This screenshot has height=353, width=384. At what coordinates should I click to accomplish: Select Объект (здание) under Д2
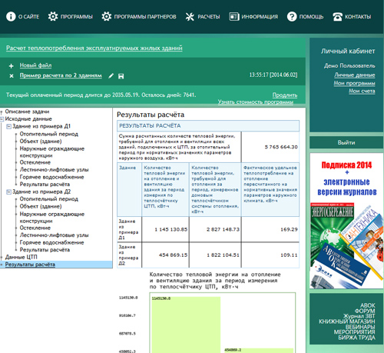click(41, 206)
